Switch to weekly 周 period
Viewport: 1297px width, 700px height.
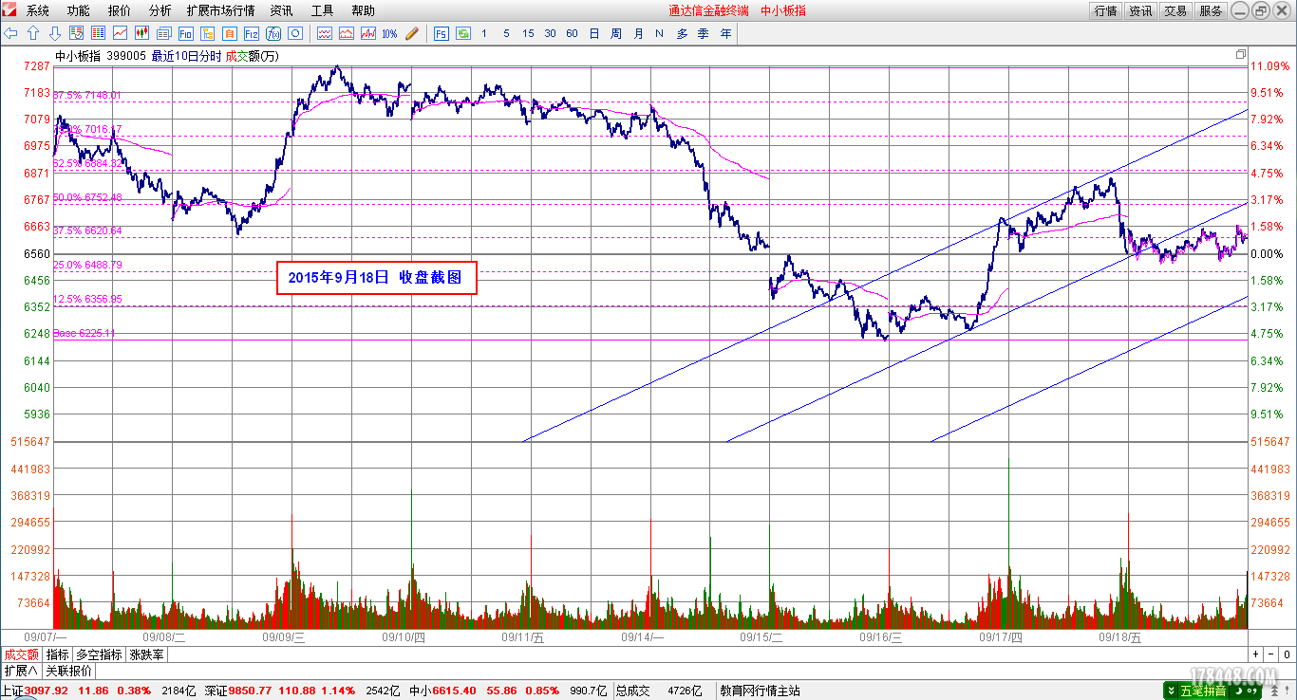click(x=616, y=33)
